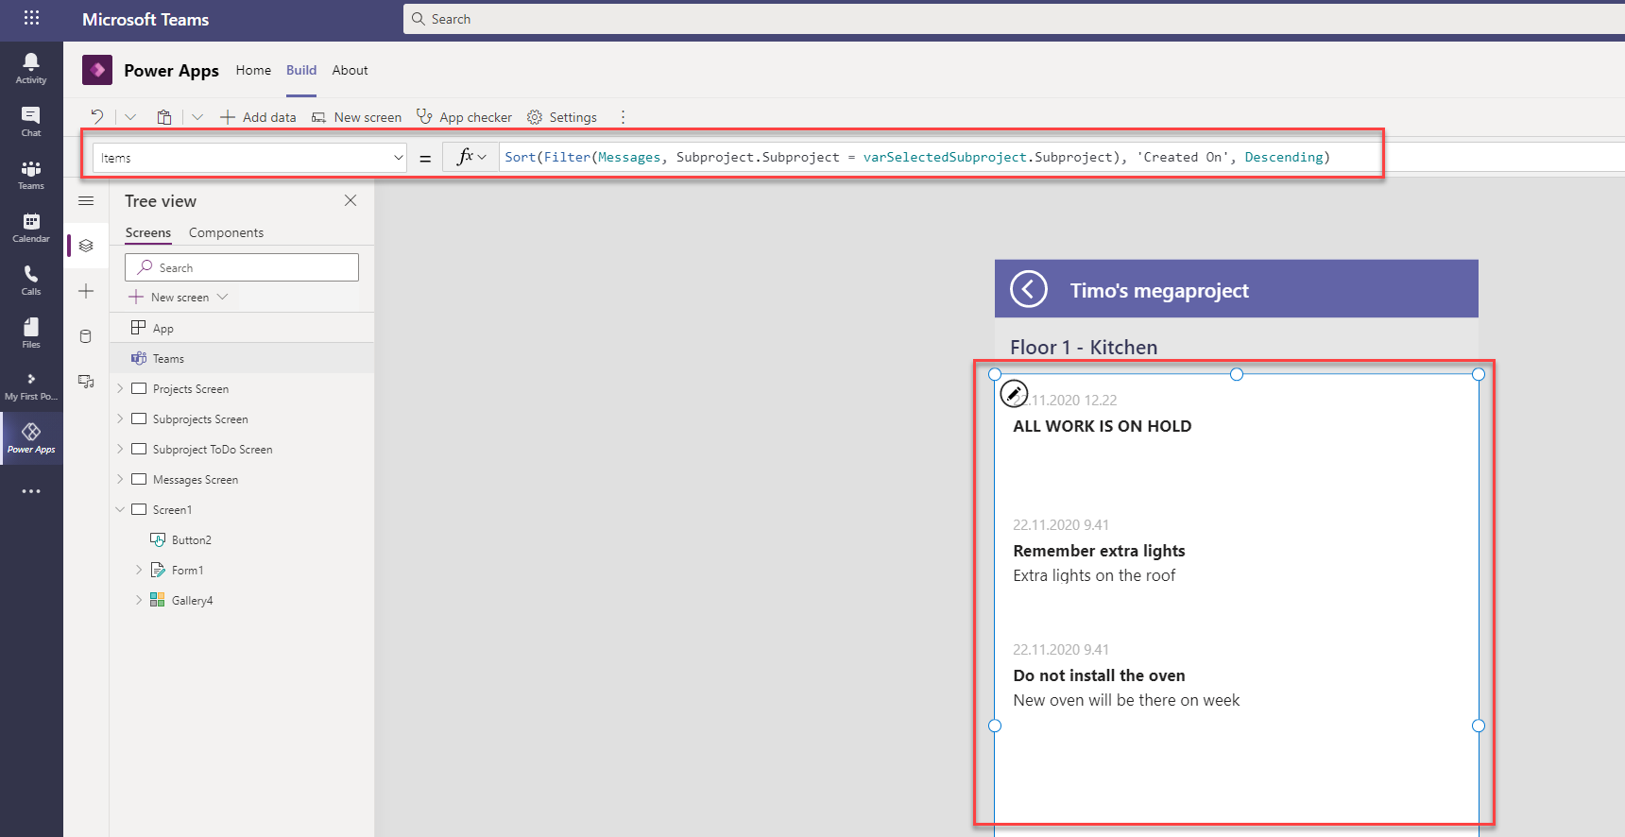Switch to the Components tab

pyautogui.click(x=226, y=232)
